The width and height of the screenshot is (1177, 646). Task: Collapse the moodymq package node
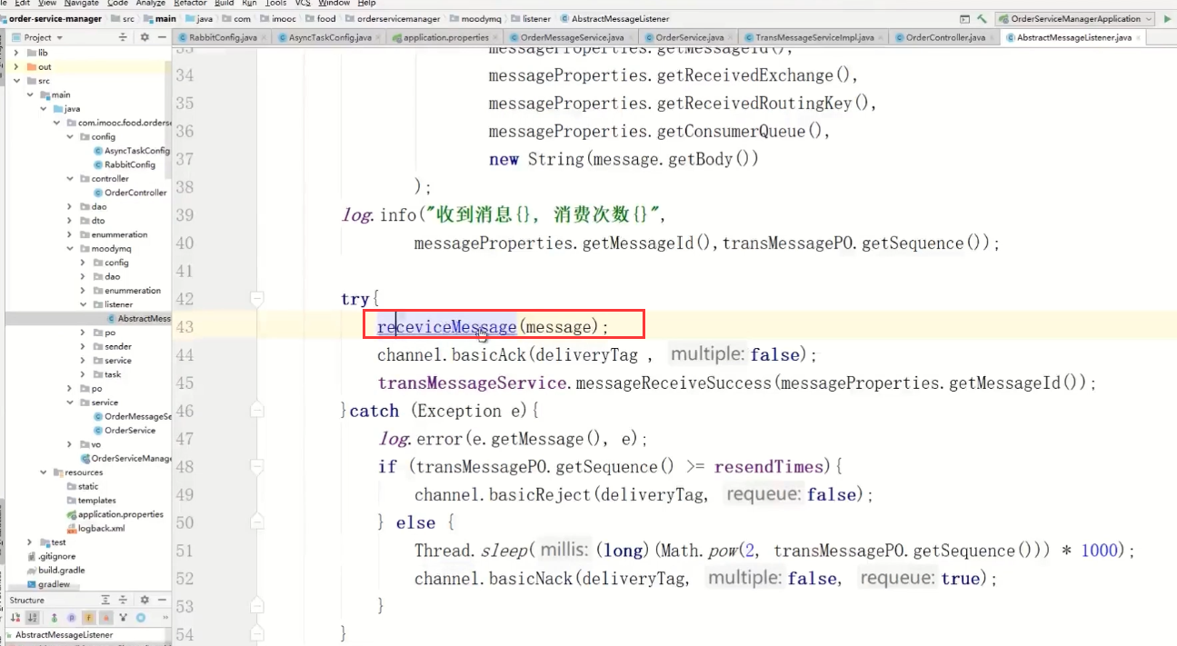(70, 248)
